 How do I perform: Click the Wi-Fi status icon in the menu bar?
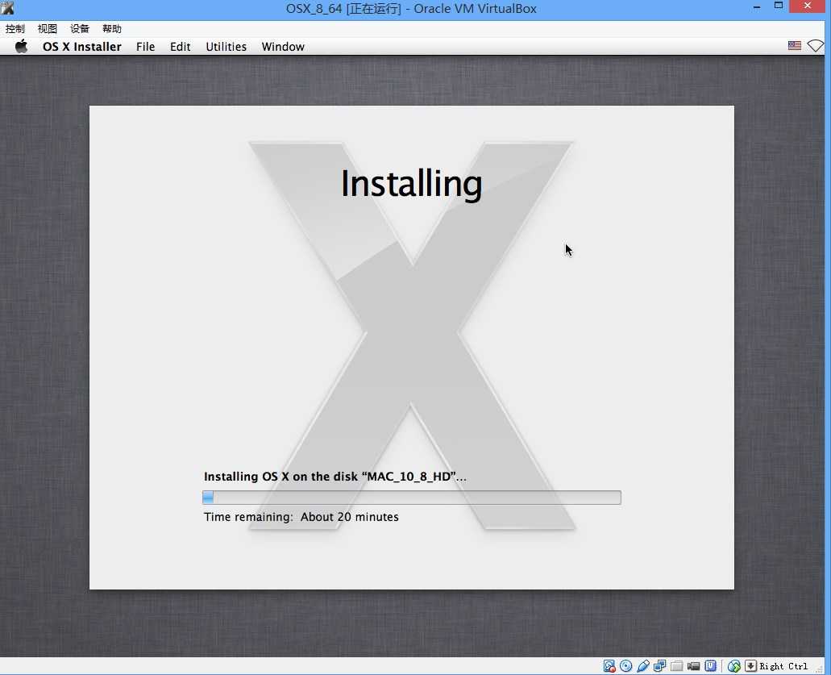pyautogui.click(x=815, y=46)
